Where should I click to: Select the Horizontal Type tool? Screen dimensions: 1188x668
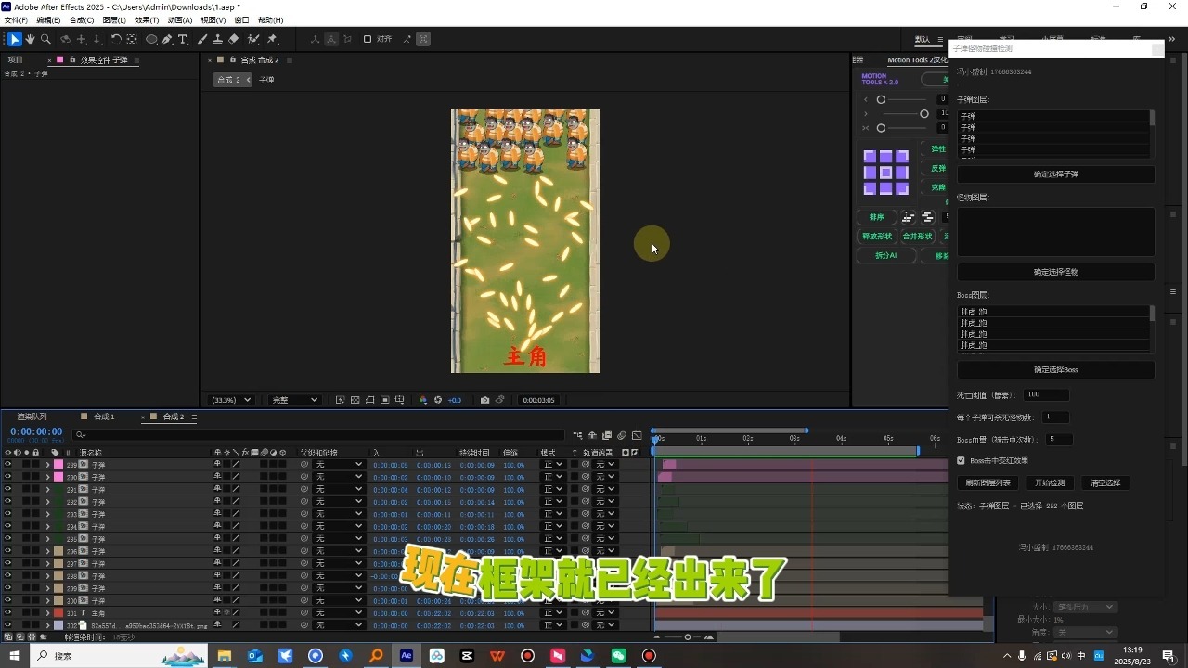coord(183,39)
